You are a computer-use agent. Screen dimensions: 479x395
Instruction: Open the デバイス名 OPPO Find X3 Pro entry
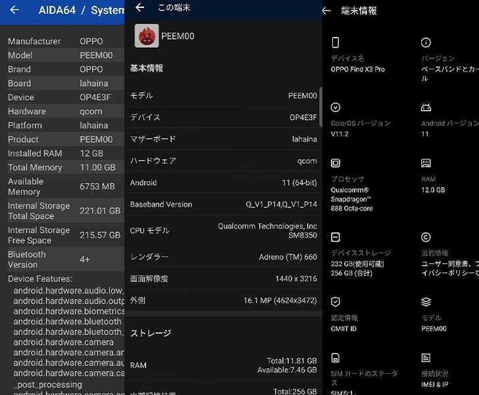coord(358,64)
